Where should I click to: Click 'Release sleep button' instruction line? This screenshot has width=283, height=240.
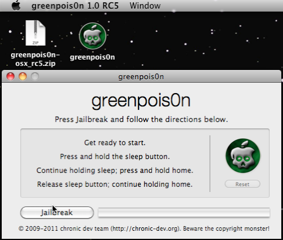(x=115, y=184)
